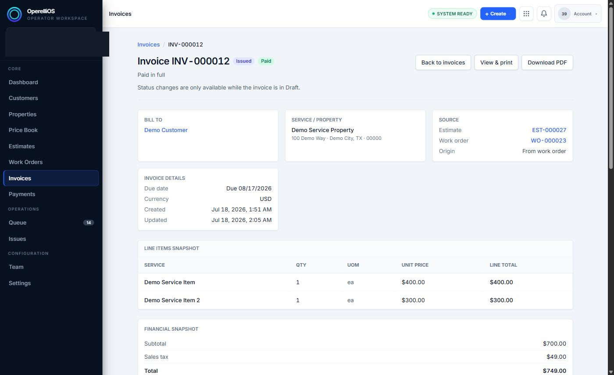Open the Demo Customer link

[166, 130]
